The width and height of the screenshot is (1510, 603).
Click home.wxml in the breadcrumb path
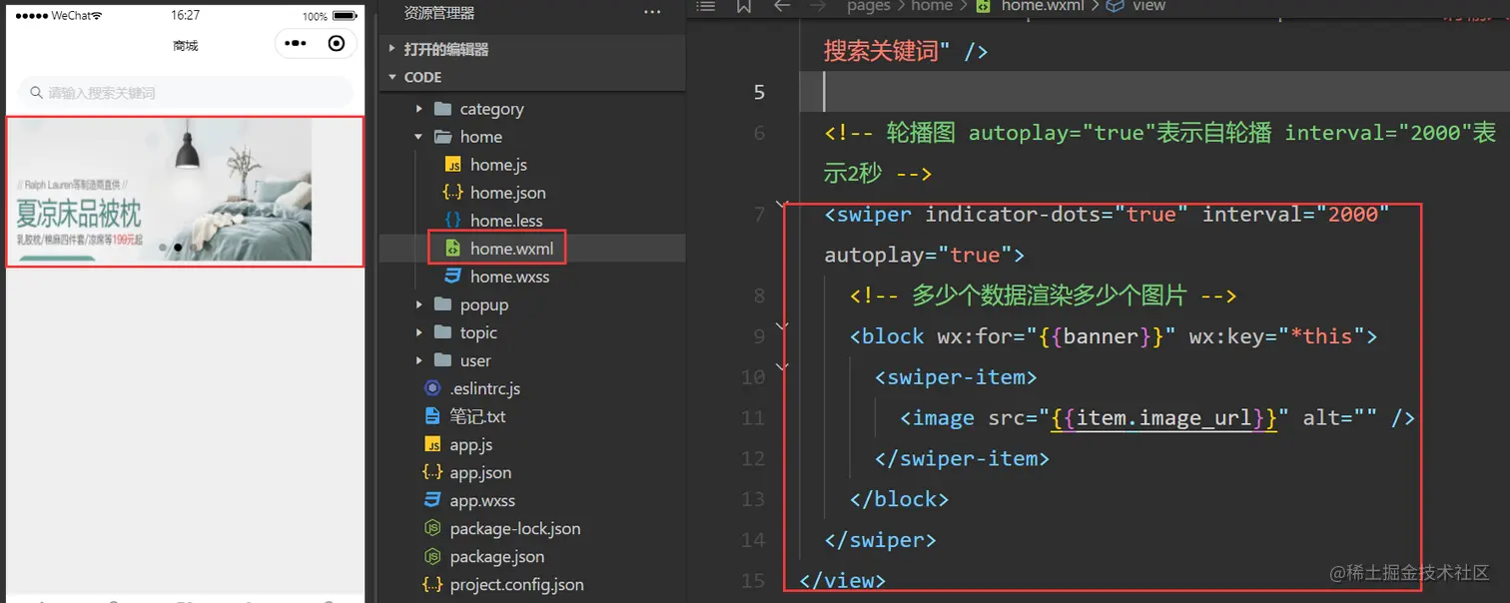[x=1041, y=6]
